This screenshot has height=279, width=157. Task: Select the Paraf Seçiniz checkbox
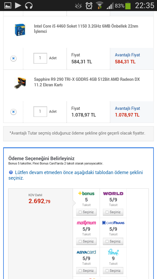[113, 271]
